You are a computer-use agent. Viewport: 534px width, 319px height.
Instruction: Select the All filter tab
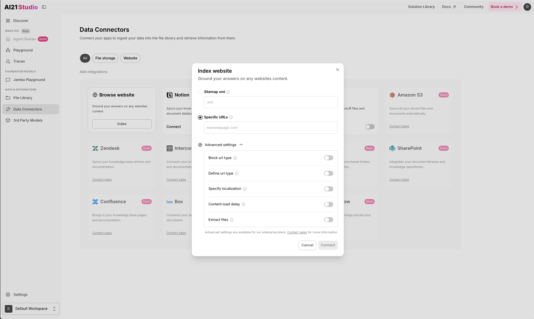pyautogui.click(x=85, y=58)
